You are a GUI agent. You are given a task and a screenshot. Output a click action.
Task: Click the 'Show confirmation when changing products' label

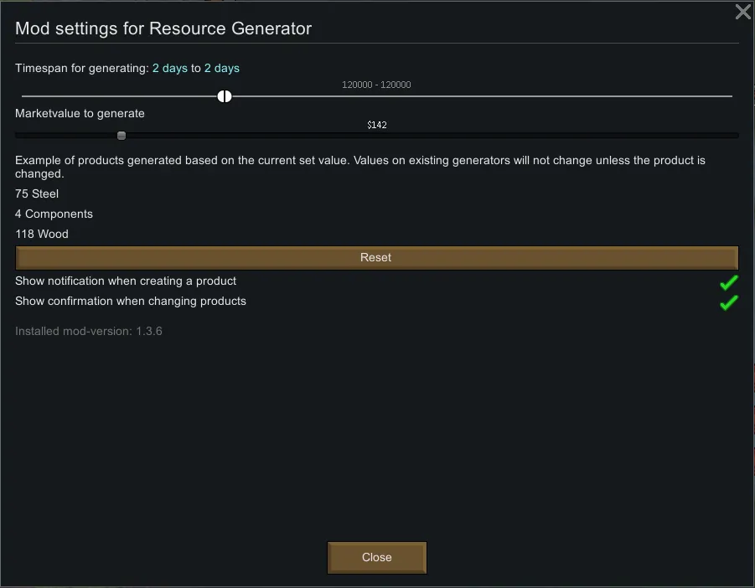click(x=131, y=302)
